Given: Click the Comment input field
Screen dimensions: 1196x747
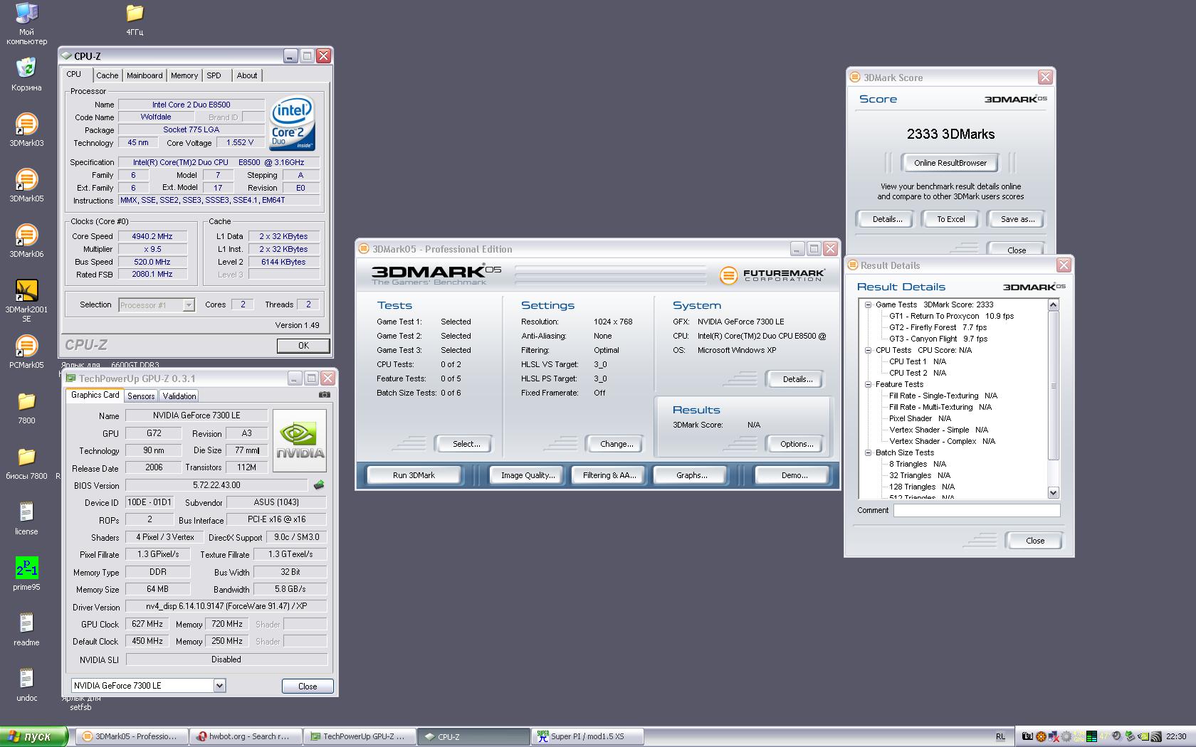Looking at the screenshot, I should 977,510.
